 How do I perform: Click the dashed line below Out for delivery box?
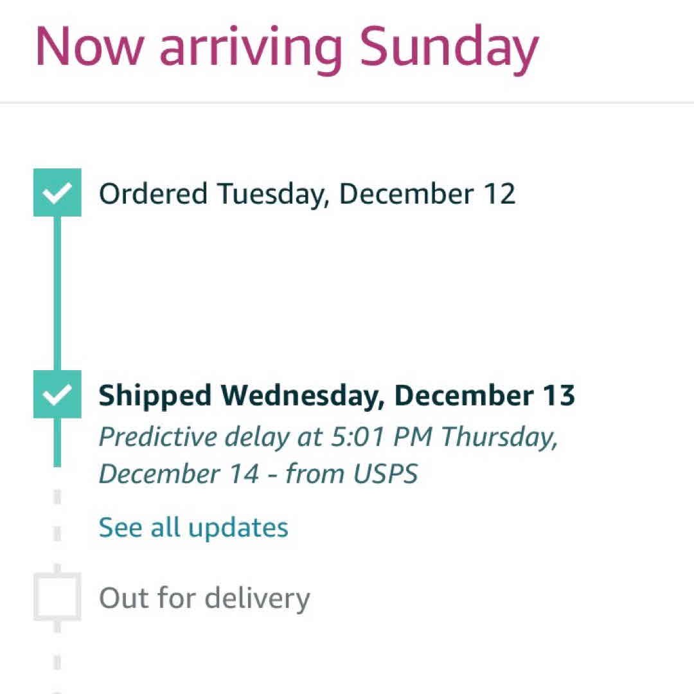tap(57, 662)
